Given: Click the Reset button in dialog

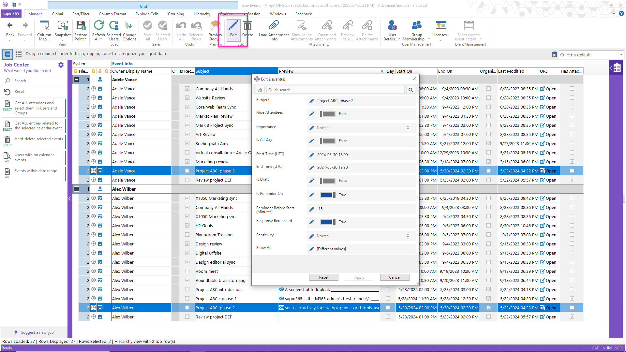Looking at the screenshot, I should pyautogui.click(x=324, y=277).
